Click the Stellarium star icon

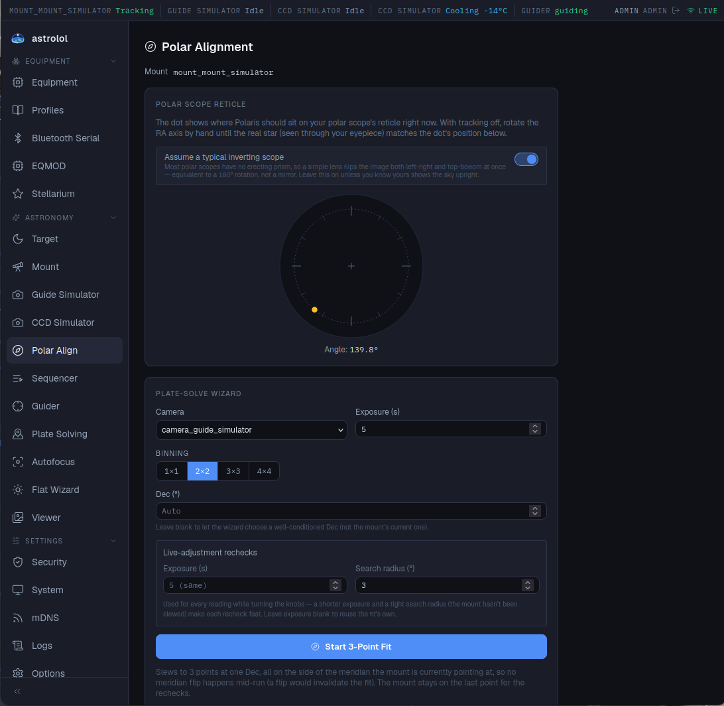[x=18, y=194]
